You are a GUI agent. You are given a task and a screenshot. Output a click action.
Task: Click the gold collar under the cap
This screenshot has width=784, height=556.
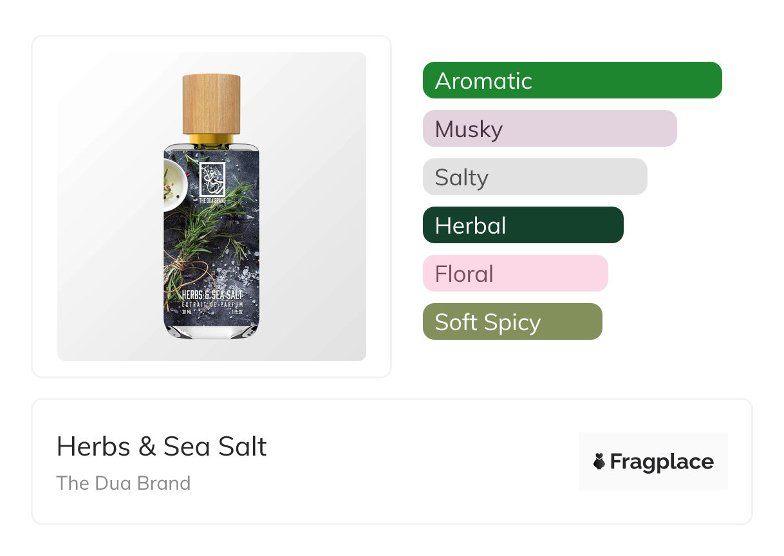coord(212,139)
